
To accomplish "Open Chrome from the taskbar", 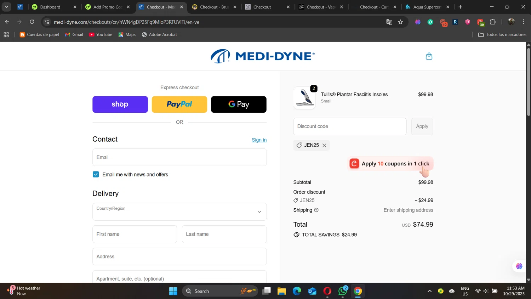I will [358, 291].
